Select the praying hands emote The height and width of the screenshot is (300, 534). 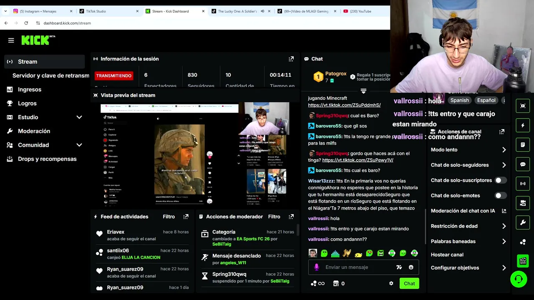[x=347, y=253]
